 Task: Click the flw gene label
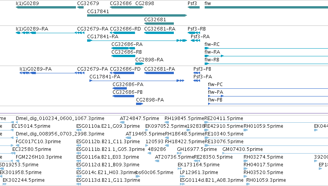[x=208, y=3]
